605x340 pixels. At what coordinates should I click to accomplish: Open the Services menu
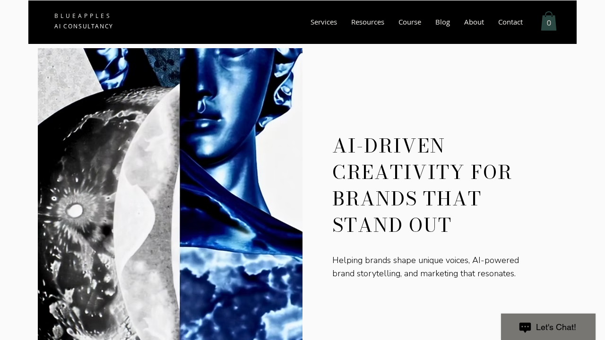click(x=324, y=22)
